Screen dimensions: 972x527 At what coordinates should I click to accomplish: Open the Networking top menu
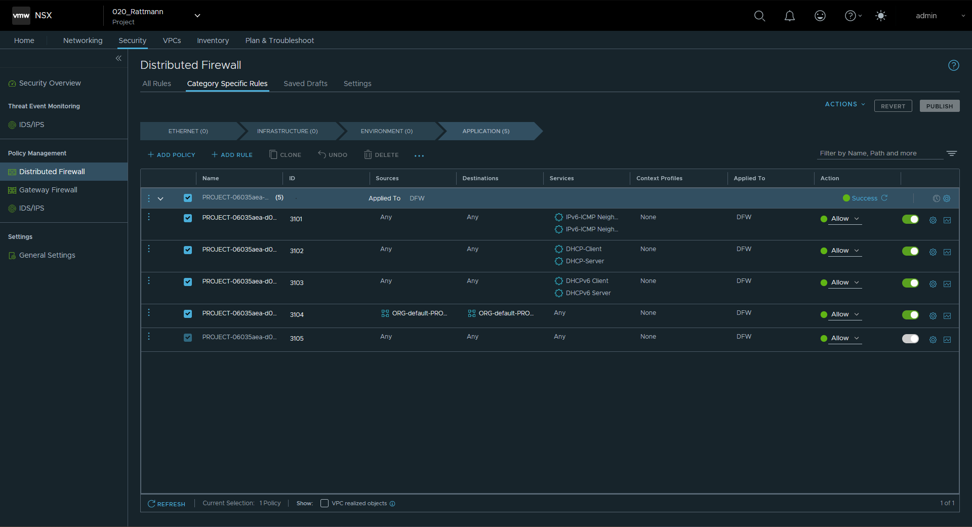pyautogui.click(x=83, y=40)
